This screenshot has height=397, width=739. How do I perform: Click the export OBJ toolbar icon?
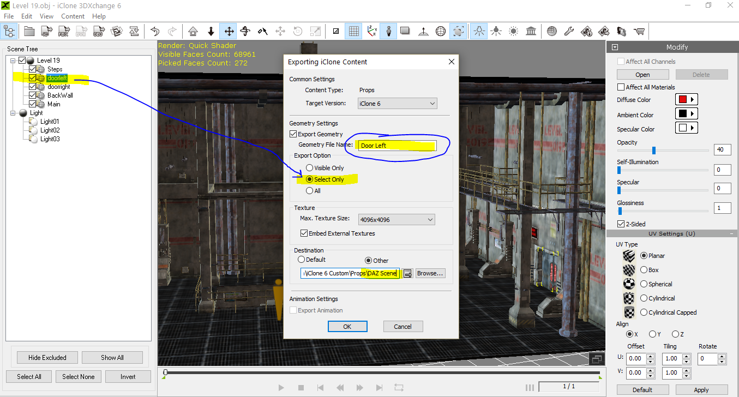point(98,31)
